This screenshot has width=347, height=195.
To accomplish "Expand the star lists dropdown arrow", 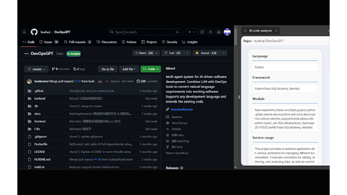I will pos(223,53).
